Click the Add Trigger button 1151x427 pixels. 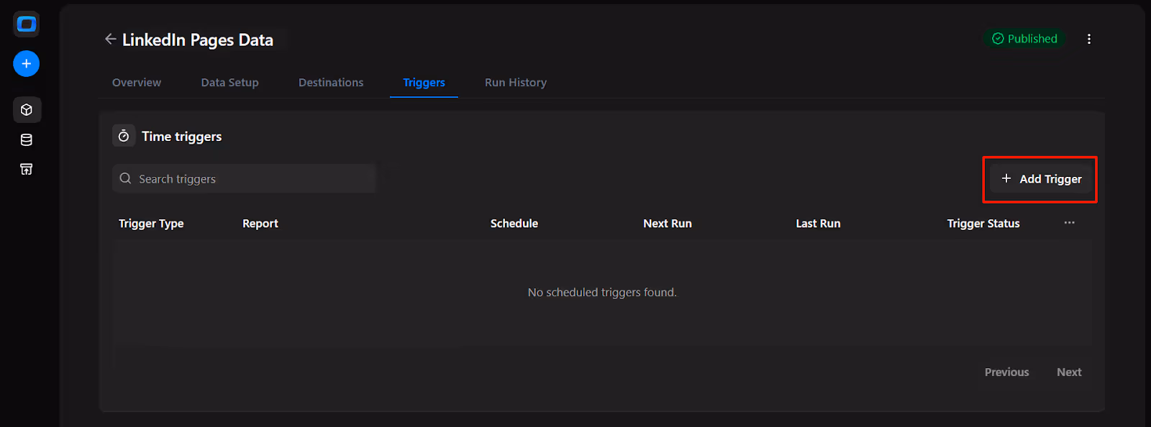click(1040, 179)
